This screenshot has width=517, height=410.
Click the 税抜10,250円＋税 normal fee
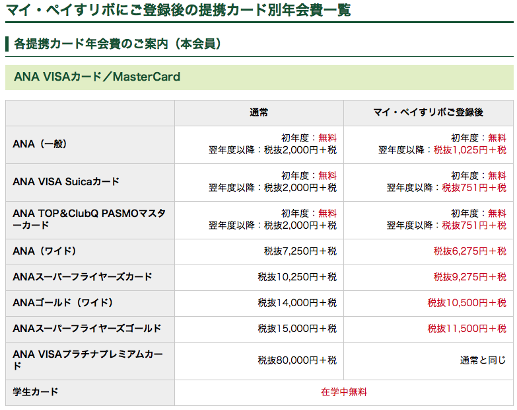(297, 277)
